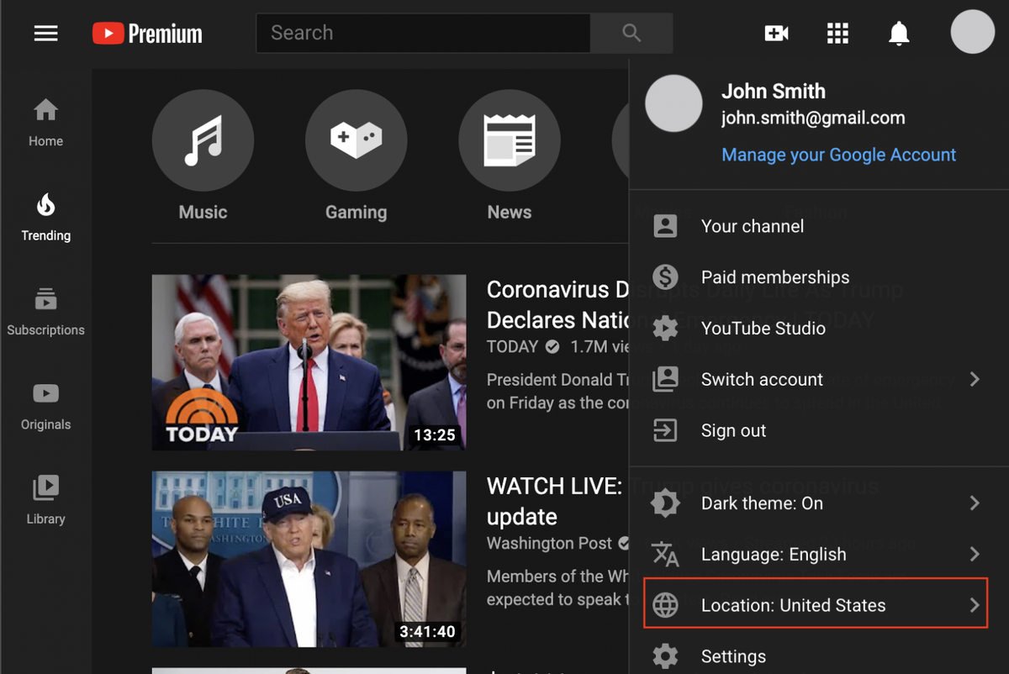Screen dimensions: 1009x674
Task: Select Trending in the sidebar
Action: [x=45, y=217]
